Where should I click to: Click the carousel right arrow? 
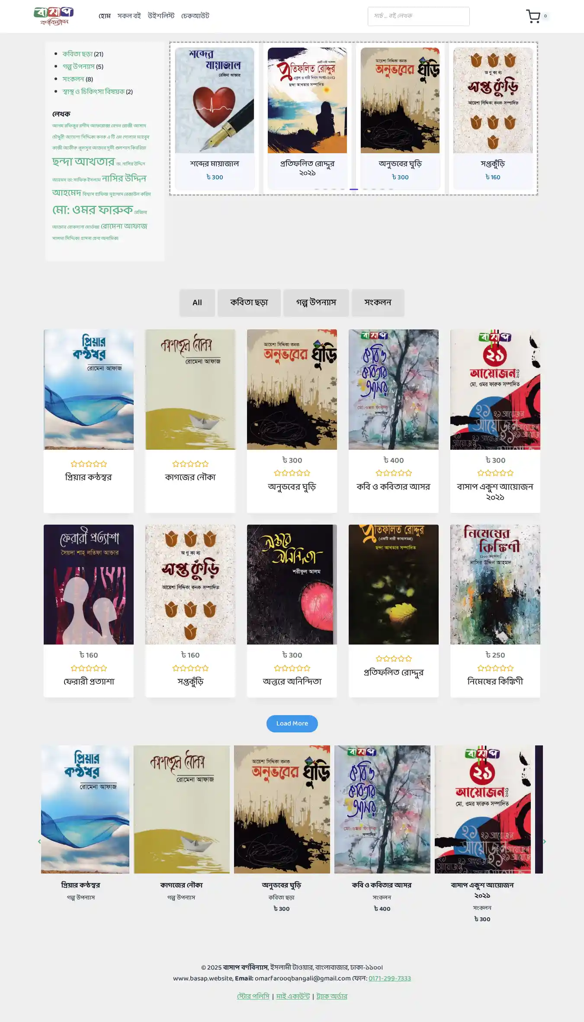point(544,841)
